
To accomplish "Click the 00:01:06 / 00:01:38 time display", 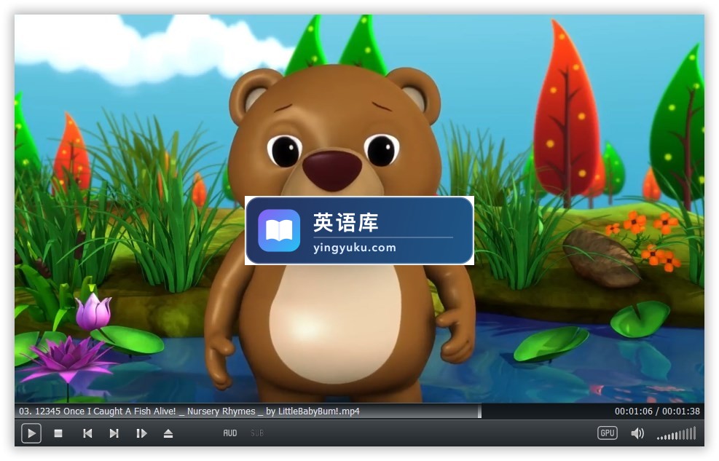I will click(x=657, y=411).
